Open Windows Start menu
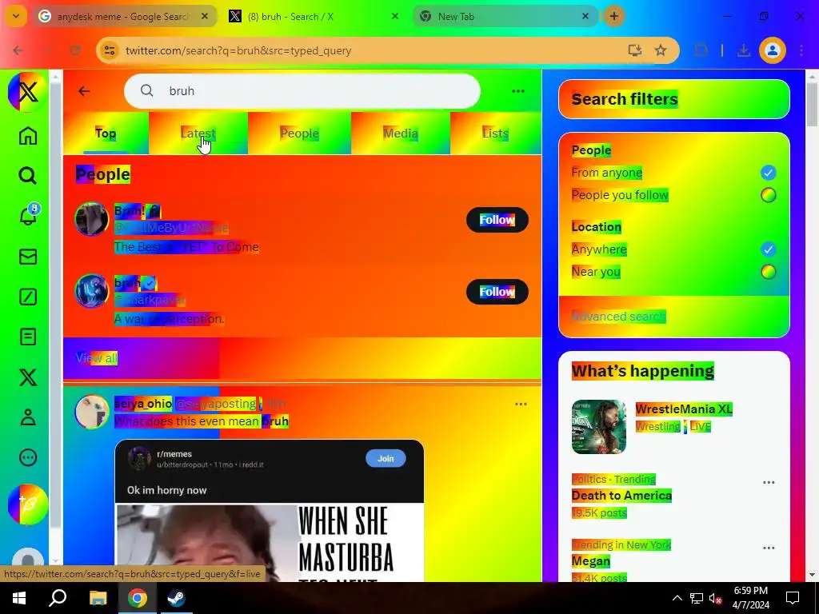 point(19,598)
